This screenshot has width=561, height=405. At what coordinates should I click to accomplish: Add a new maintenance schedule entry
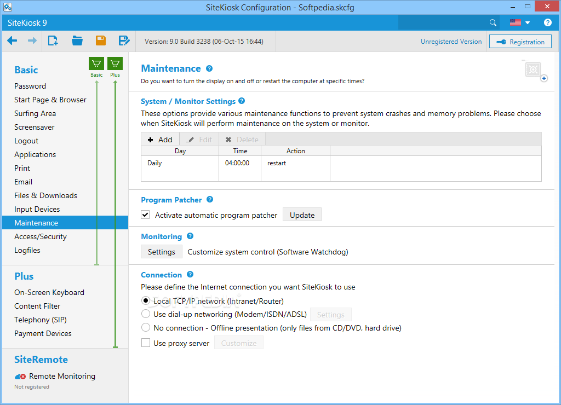point(160,140)
